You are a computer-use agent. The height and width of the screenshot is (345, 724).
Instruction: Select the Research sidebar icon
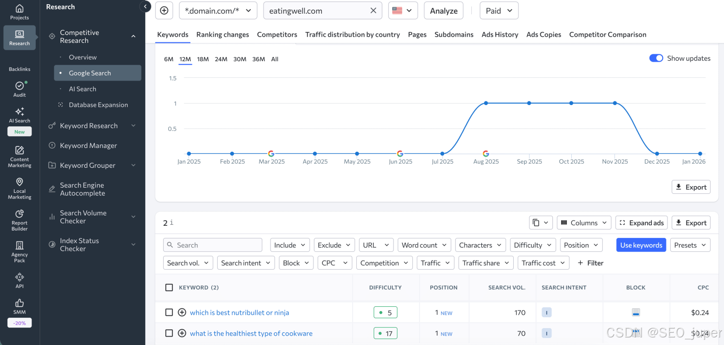(19, 38)
